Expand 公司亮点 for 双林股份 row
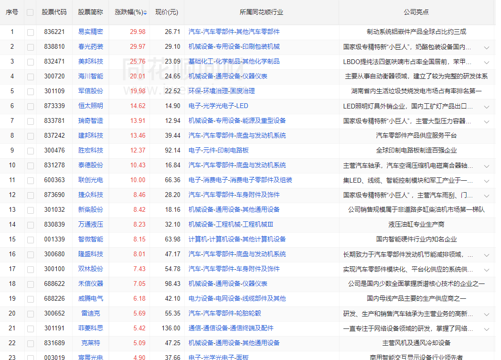 487,270
